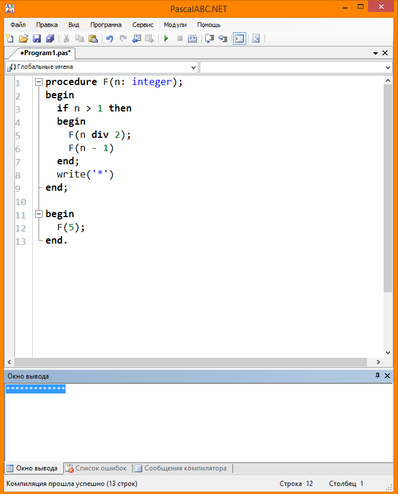Collapse the procedure F code block
Viewport: 398px width, 494px height.
(39, 82)
